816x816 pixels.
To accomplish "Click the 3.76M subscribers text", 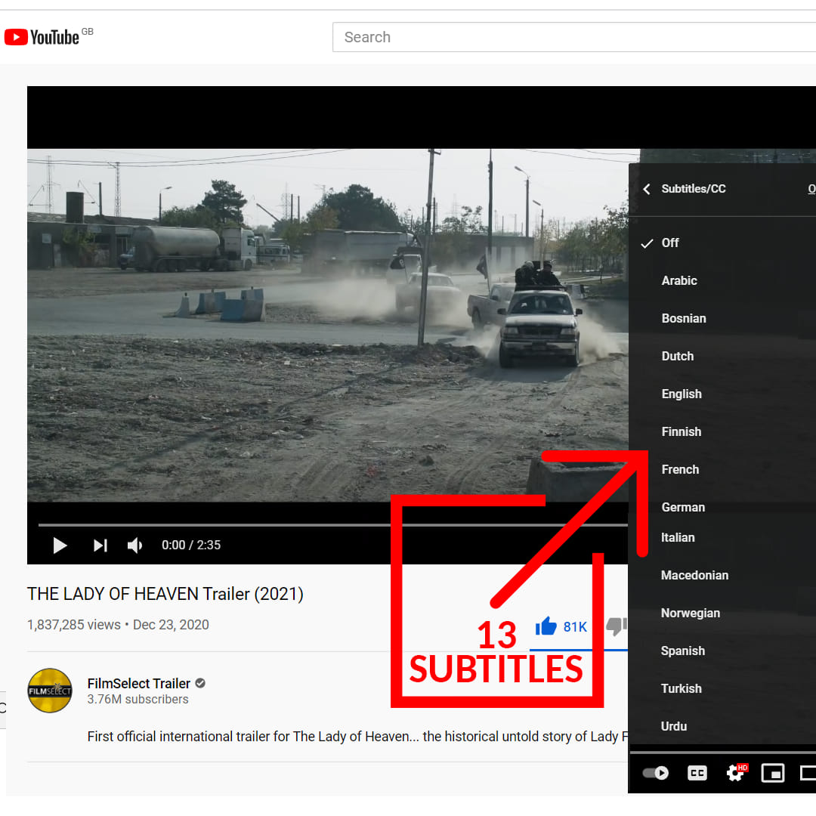I will click(138, 699).
